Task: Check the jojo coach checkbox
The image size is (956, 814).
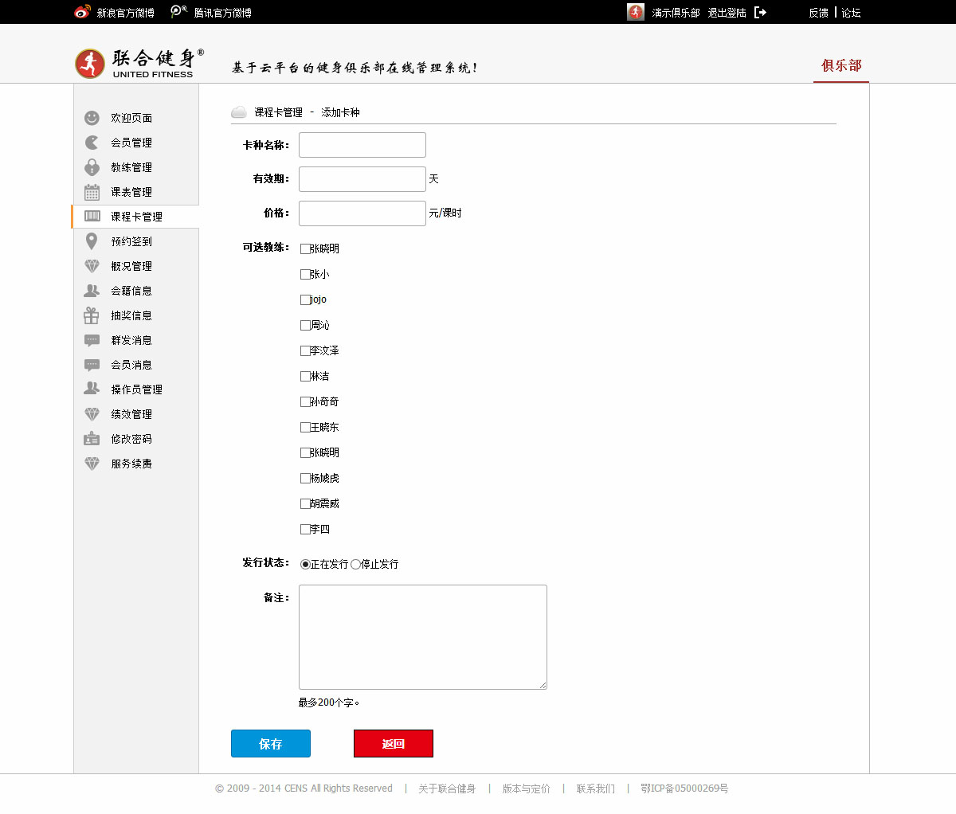Action: (305, 299)
